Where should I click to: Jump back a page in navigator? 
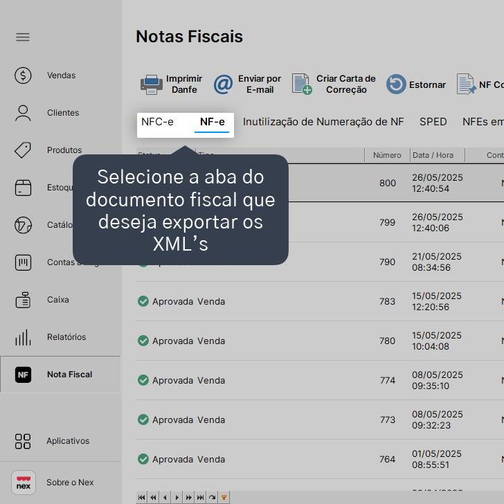153,497
